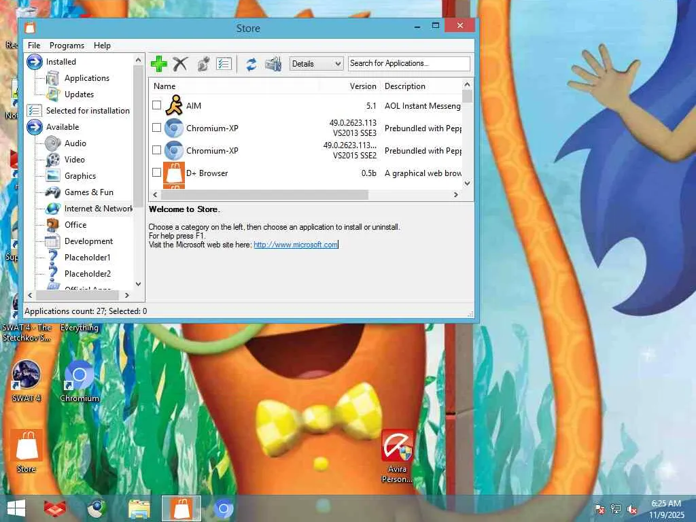This screenshot has width=696, height=522.
Task: Check the D+ Browser checkbox
Action: pos(157,172)
